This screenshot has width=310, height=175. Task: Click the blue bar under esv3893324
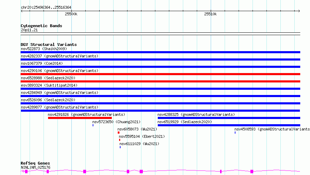(160, 89)
